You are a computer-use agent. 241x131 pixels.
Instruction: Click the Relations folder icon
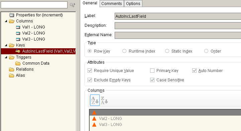[x=11, y=69]
